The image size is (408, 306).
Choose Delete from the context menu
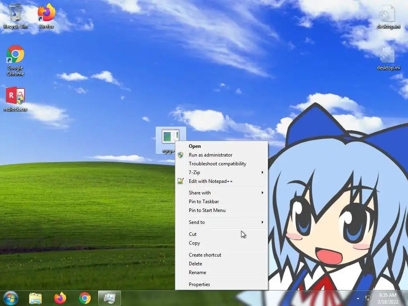point(222,264)
